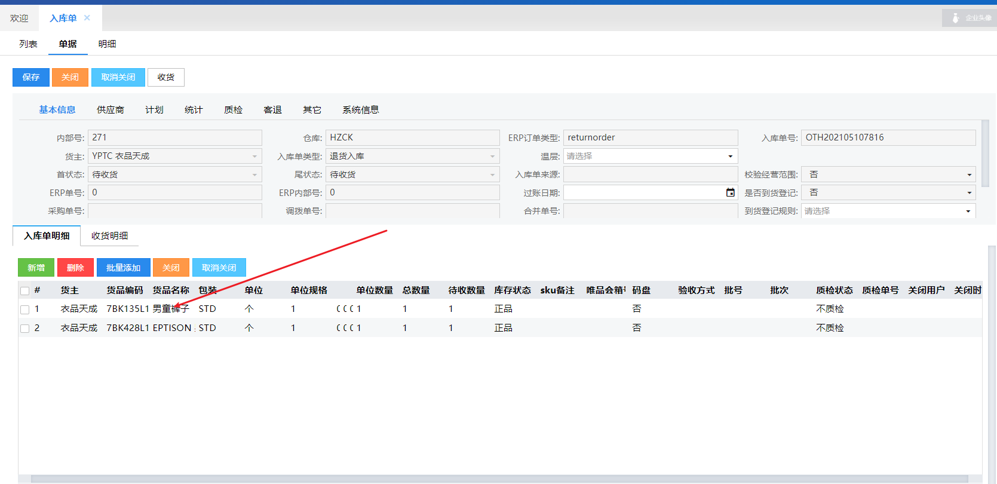The image size is (997, 484).
Task: Click the green 新增 button
Action: click(36, 268)
